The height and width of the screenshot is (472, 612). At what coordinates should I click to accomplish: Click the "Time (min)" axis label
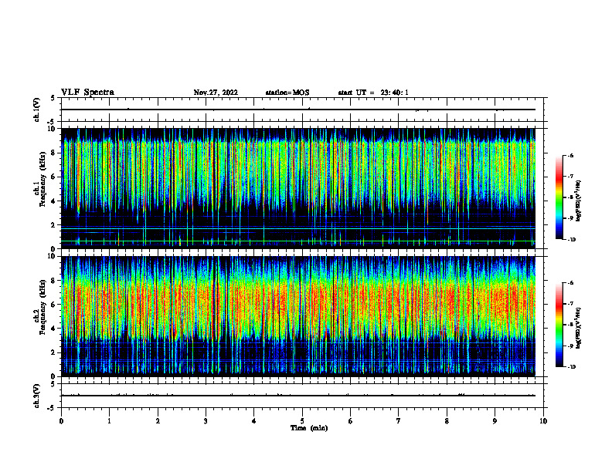309,428
